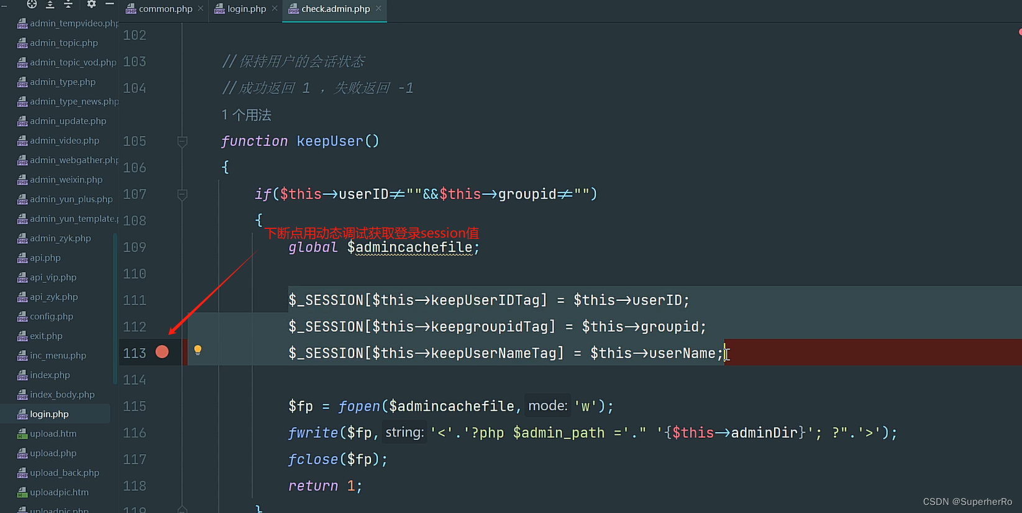Select api_zyk.php in the project tree
This screenshot has height=513, width=1022.
47,297
